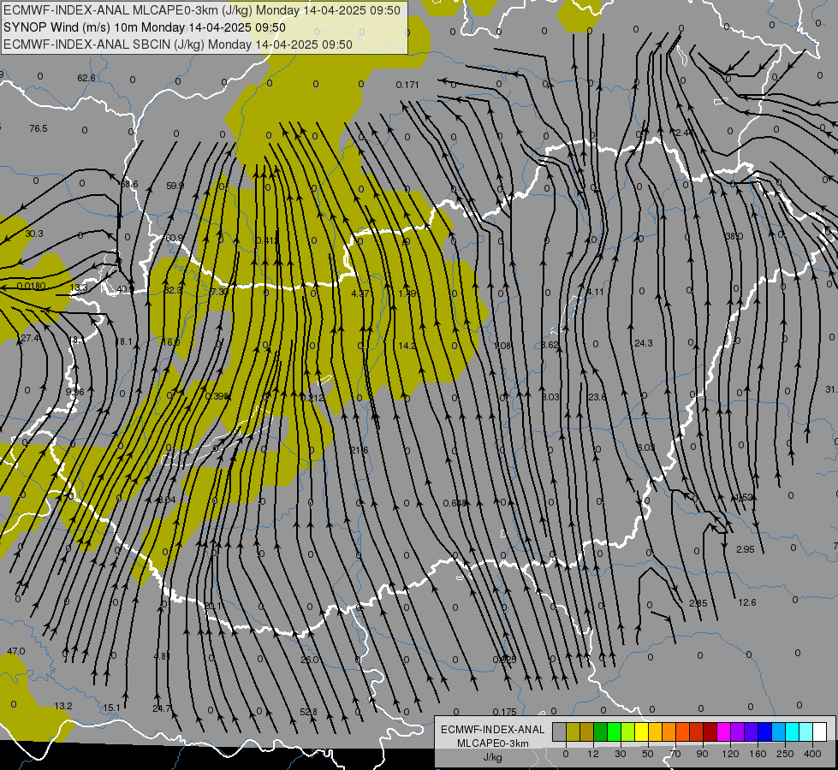Click the map value 52.8
838x770 pixels.
pyautogui.click(x=308, y=712)
